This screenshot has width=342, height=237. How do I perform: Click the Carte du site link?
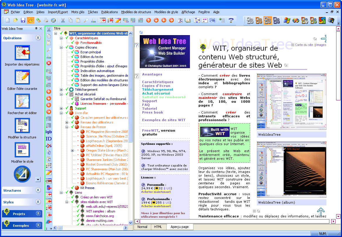304,45
